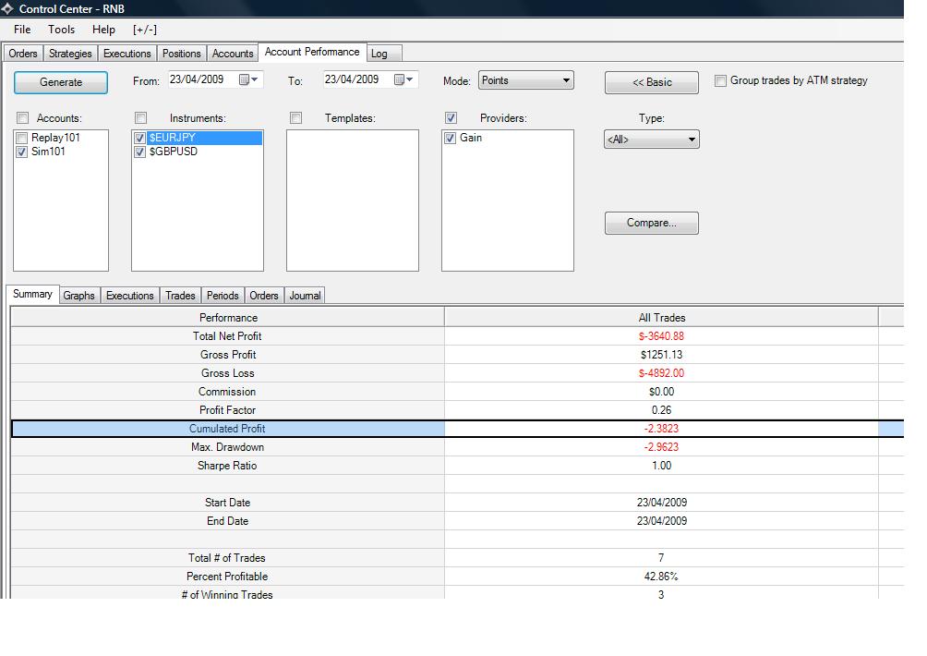Open the Trades sub-tab

pyautogui.click(x=180, y=295)
